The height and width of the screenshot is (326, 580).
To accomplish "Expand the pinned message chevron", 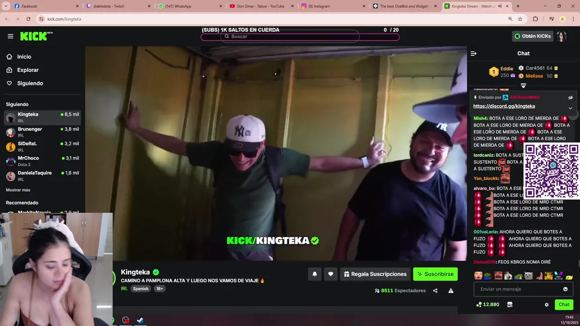I will click(570, 108).
